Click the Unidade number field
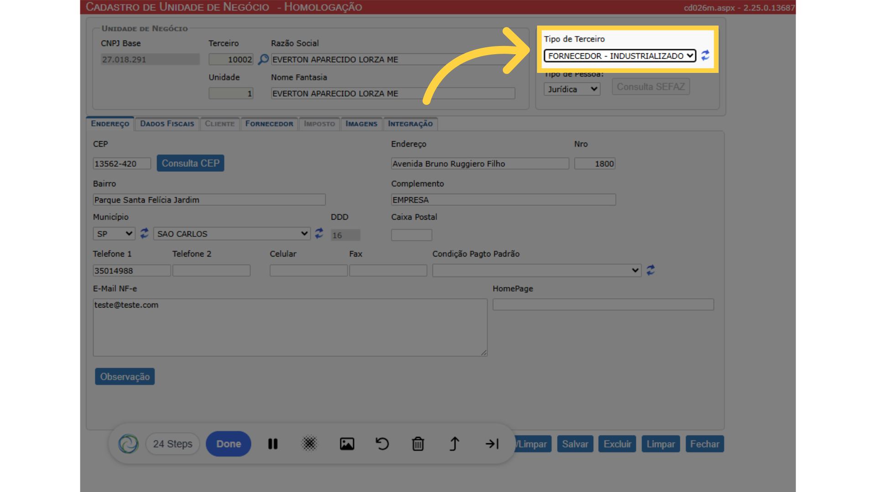Image resolution: width=876 pixels, height=492 pixels. click(x=231, y=93)
